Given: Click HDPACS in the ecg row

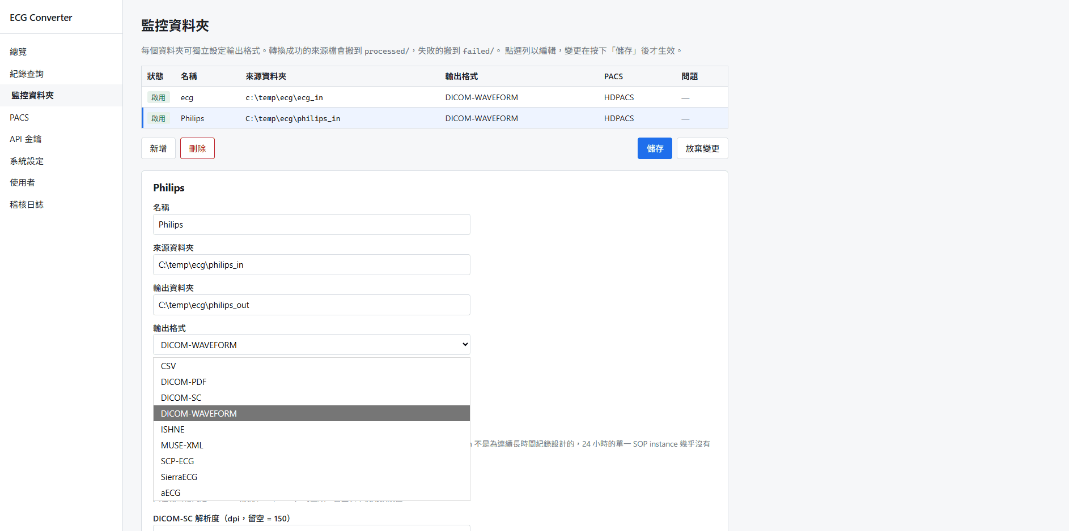Looking at the screenshot, I should click(x=619, y=97).
